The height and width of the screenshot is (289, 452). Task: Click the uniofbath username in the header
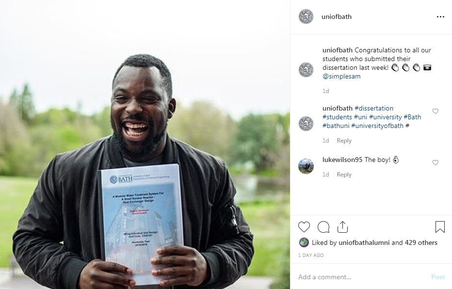[337, 16]
